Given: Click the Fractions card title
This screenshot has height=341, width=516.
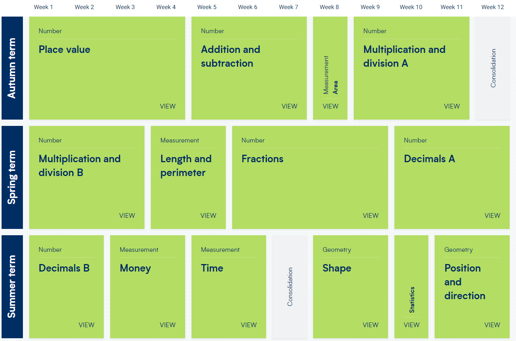Looking at the screenshot, I should point(263,159).
